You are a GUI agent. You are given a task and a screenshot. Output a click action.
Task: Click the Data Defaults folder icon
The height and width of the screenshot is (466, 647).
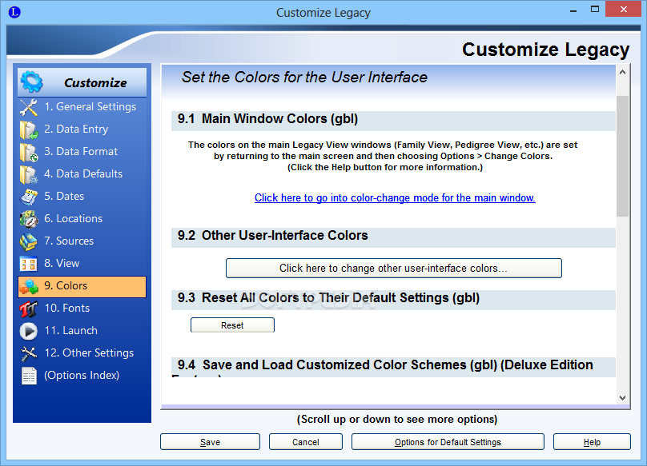tap(29, 174)
